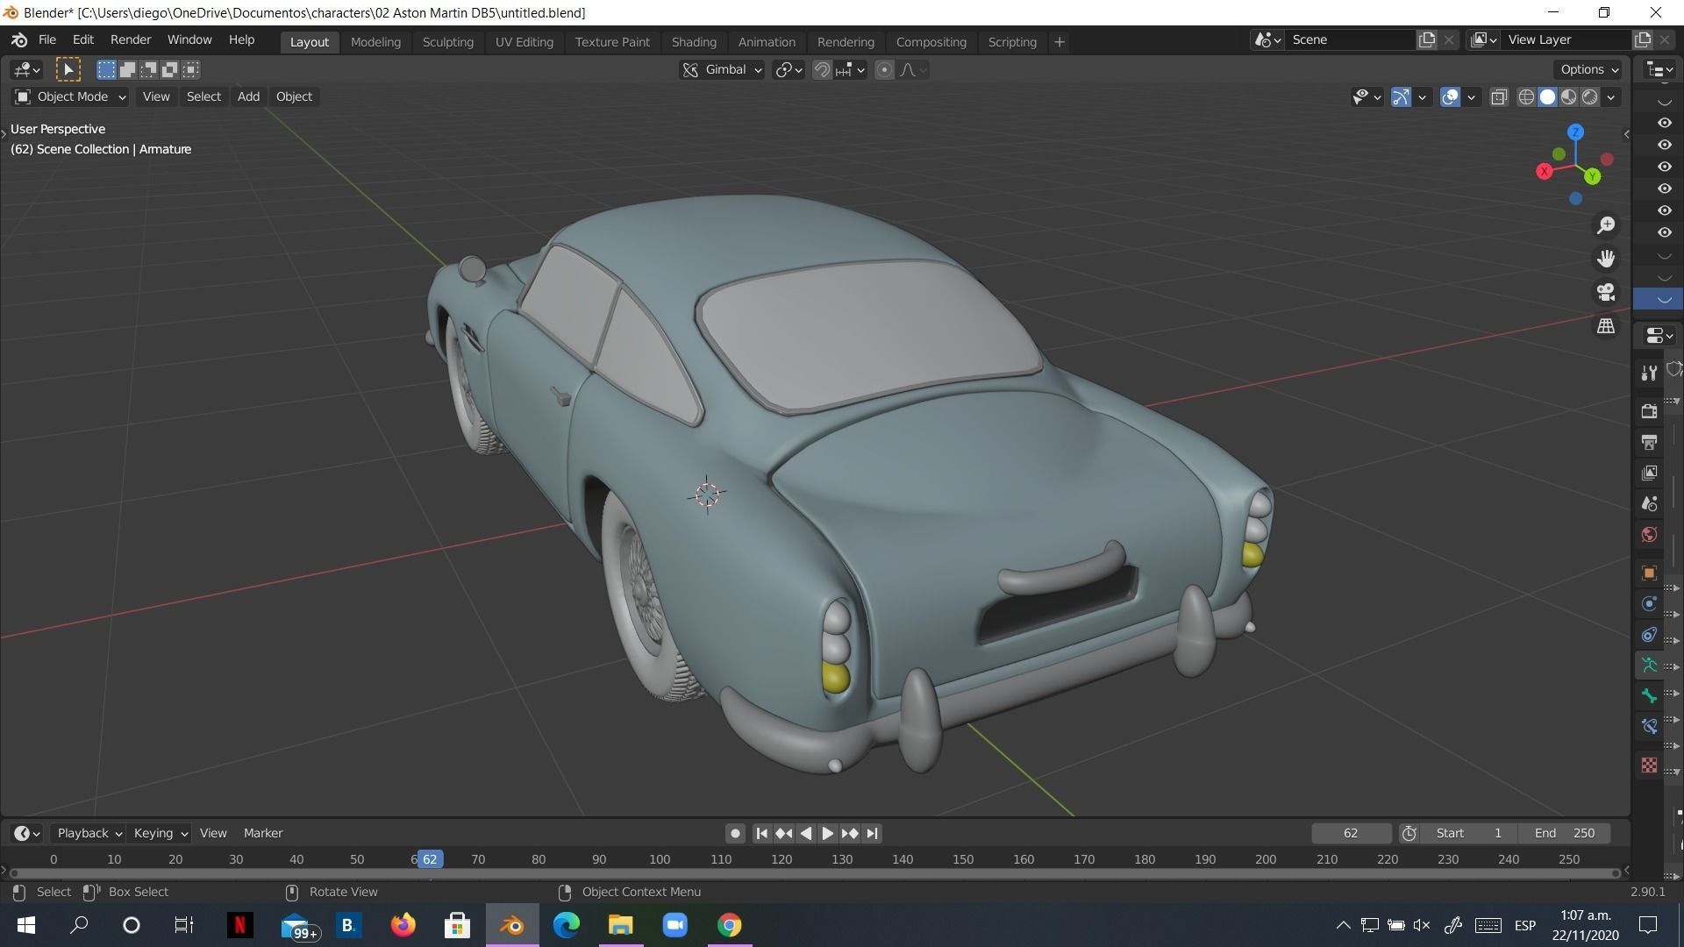Switch to the Modeling workspace tab

point(375,42)
